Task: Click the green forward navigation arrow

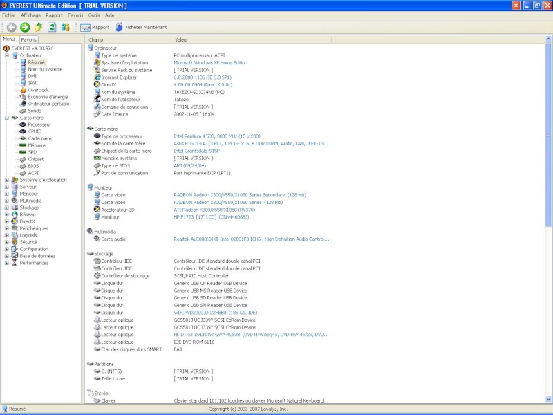Action: (25, 27)
